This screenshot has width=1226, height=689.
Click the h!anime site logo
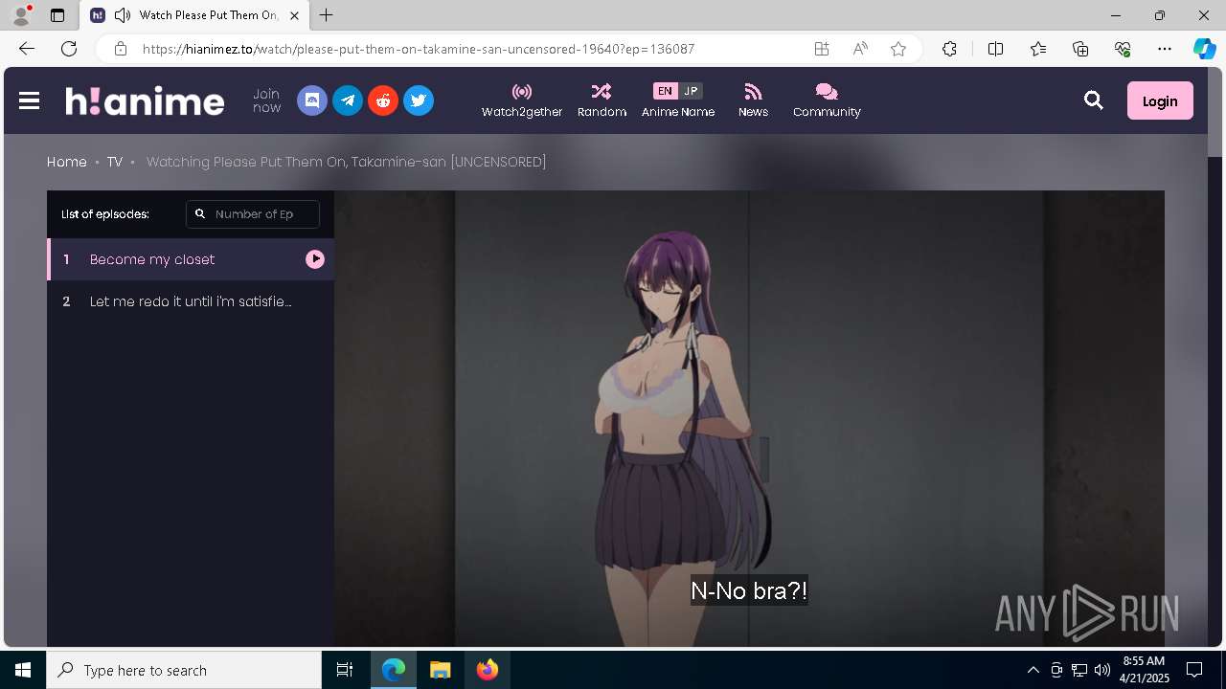(x=145, y=100)
